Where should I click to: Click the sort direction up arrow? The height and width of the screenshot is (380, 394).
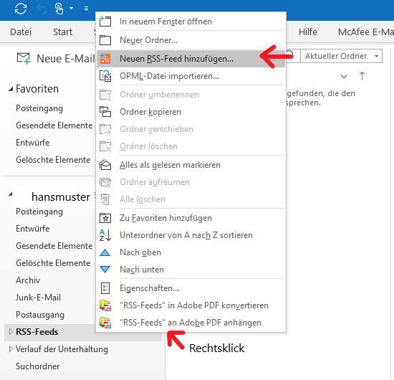coord(362,76)
